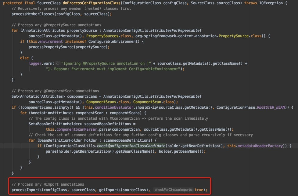Click the metadataReaderFactory field
This screenshot has height=196, width=298.
click(x=260, y=146)
